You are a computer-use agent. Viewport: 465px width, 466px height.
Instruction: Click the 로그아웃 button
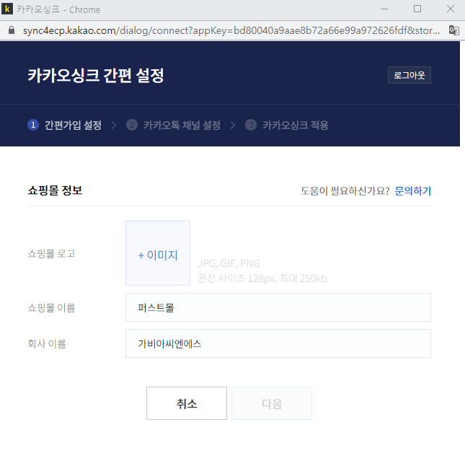coord(409,75)
